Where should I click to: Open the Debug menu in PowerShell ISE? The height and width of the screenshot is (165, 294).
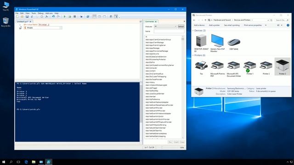40,13
